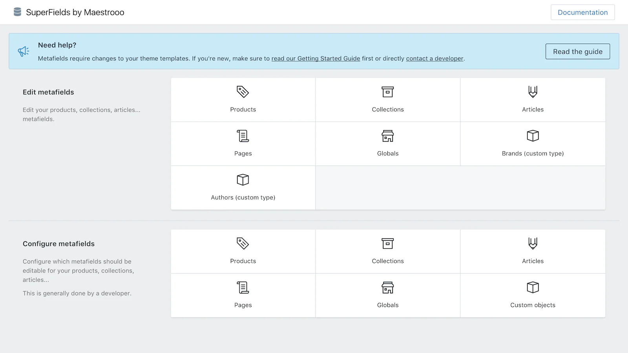Click the 'Custom objects' label
Viewport: 628px width, 353px height.
(533, 305)
